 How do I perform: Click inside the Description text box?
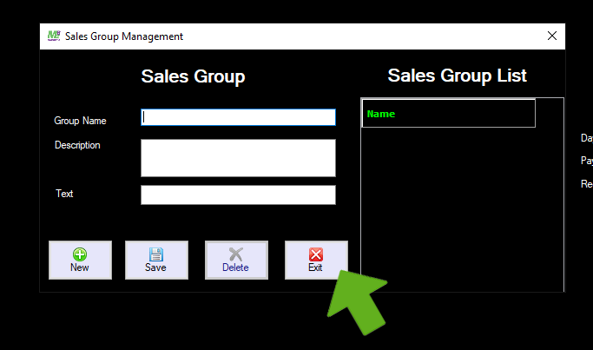point(238,157)
